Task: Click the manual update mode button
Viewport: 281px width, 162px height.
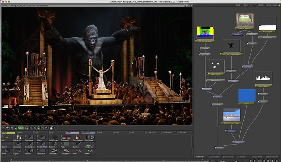Action: pos(268,5)
